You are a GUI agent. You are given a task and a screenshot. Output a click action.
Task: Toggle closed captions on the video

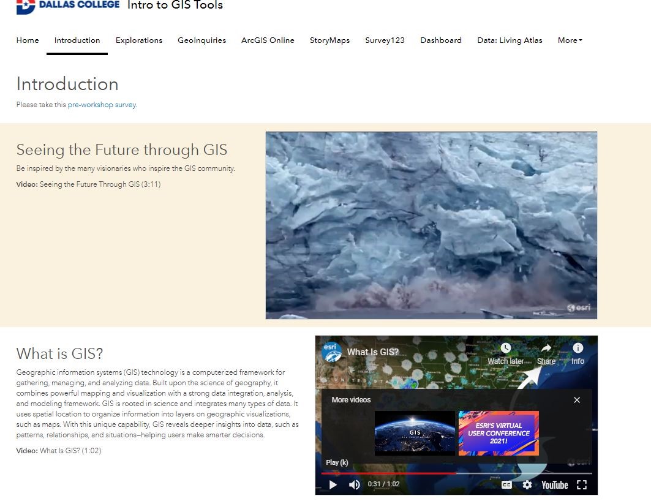506,484
